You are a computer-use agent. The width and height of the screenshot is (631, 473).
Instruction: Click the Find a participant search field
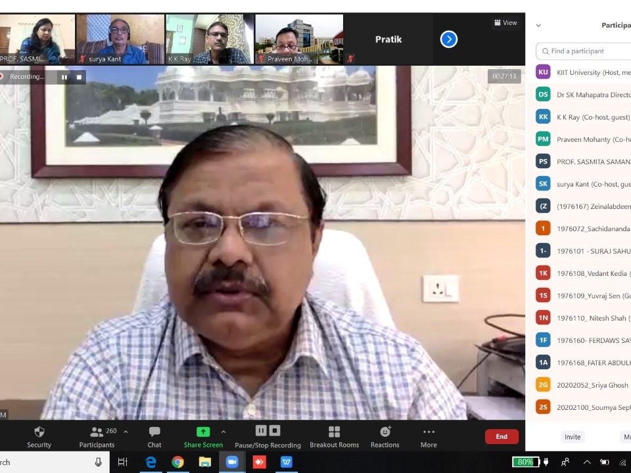(x=585, y=51)
